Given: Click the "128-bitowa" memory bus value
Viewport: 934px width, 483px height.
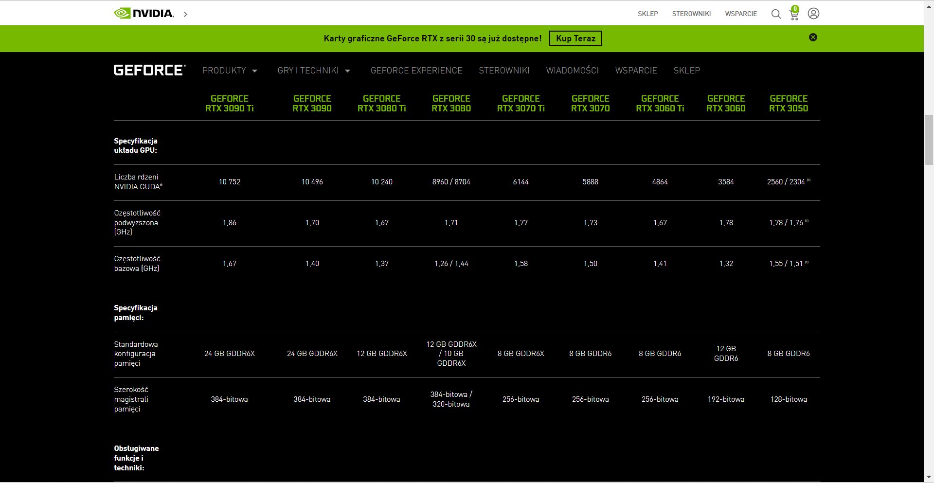Looking at the screenshot, I should pos(789,399).
